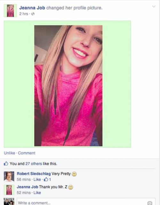Screen dimensions: 160x205
Task: Show the 27 others who liked this
Action: click(x=34, y=163)
